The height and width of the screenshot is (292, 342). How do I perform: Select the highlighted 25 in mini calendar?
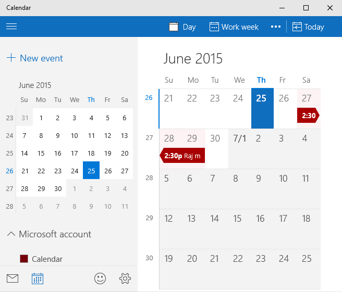[91, 171]
